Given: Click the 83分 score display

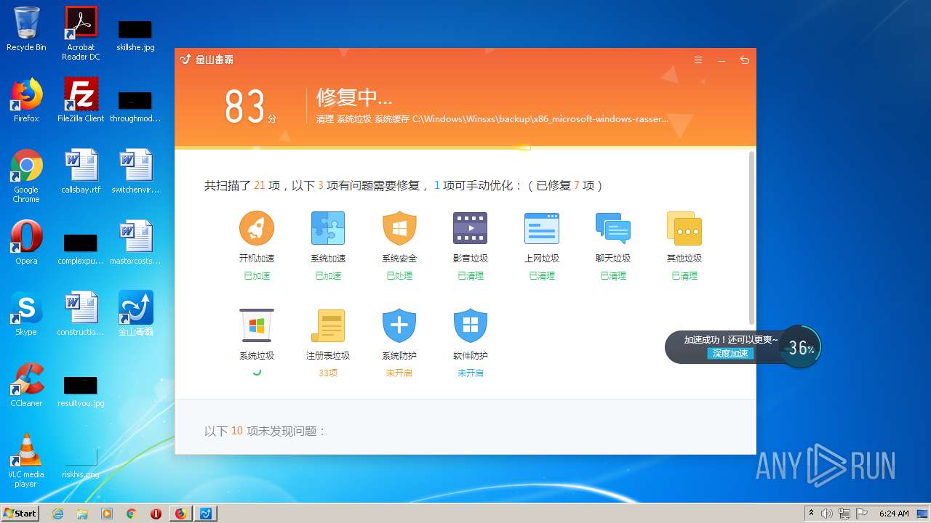Looking at the screenshot, I should (x=250, y=107).
